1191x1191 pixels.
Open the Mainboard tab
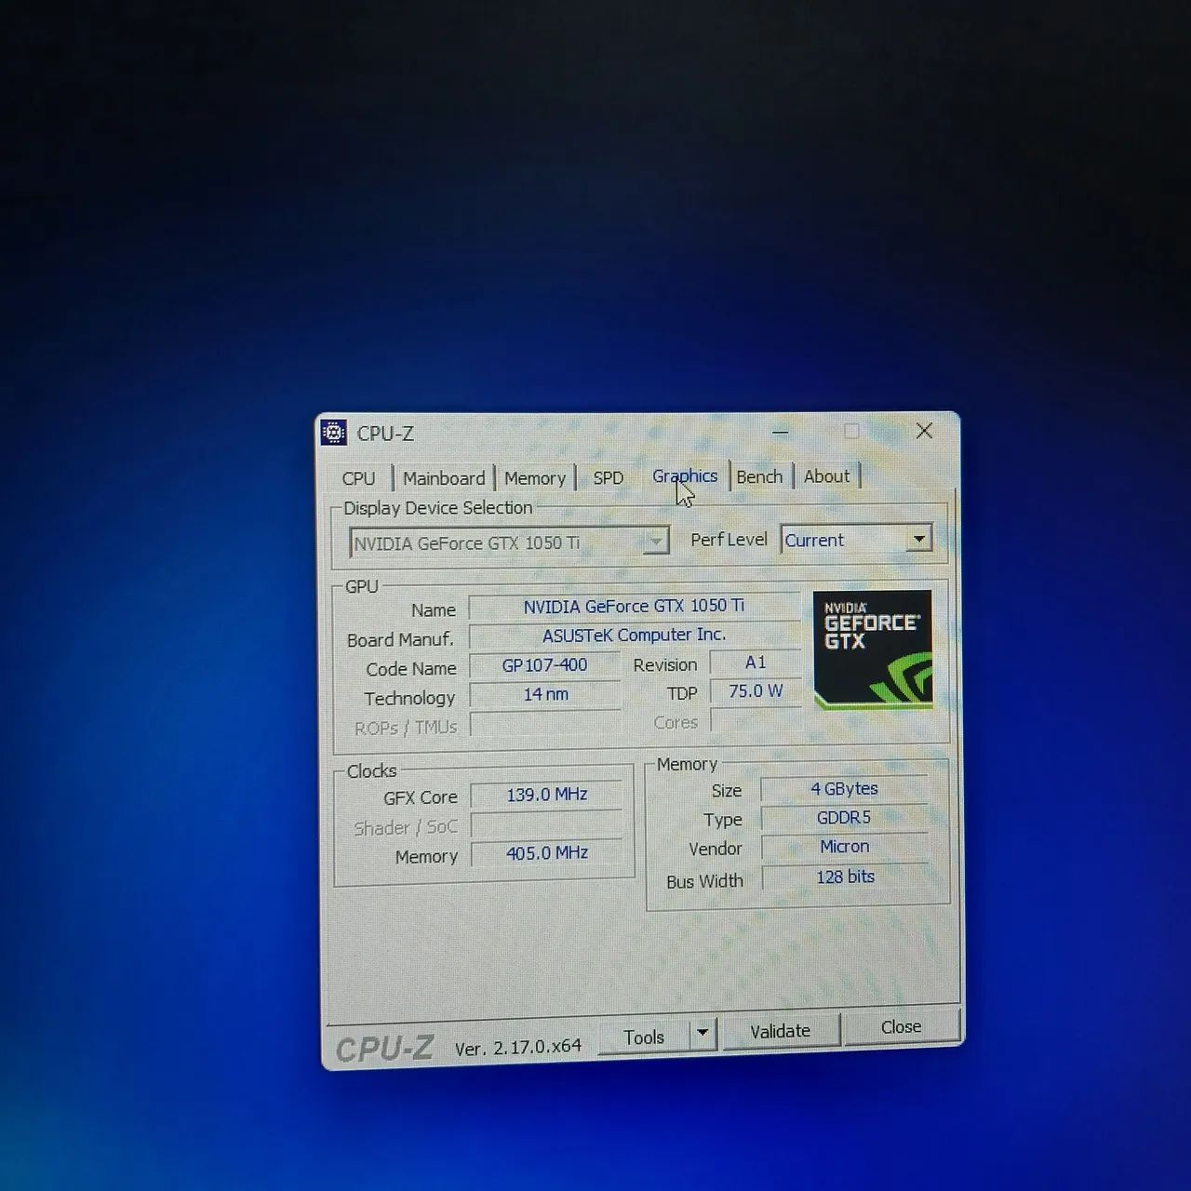point(444,478)
